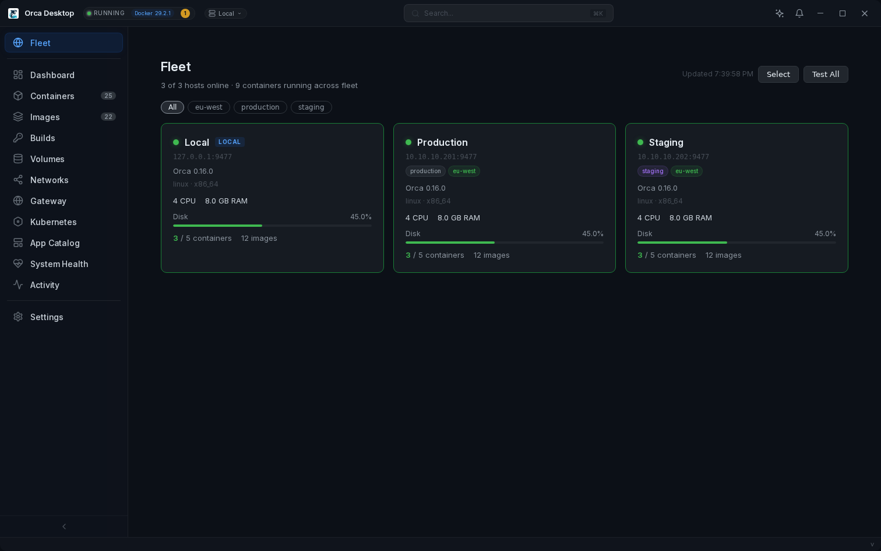Click the Docker 29.2.1 version badge
881x551 pixels.
click(153, 13)
